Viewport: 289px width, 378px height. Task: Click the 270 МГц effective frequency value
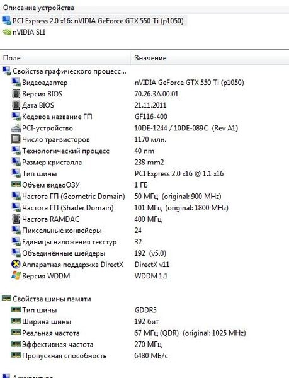[148, 344]
